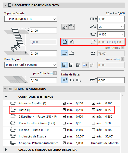Click the Geometria e Posicionamento panel icon

(10, 5)
